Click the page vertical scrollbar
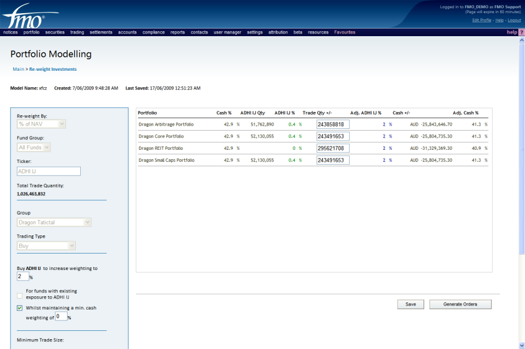 [x=521, y=165]
